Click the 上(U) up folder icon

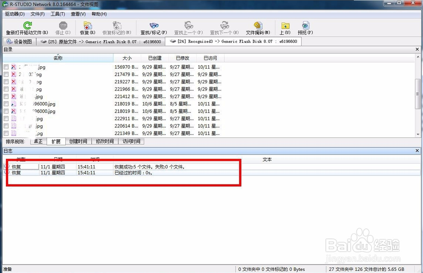[x=285, y=25]
